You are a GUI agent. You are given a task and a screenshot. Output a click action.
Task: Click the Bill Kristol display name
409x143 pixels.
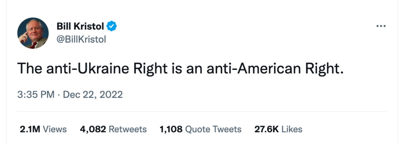pos(80,26)
